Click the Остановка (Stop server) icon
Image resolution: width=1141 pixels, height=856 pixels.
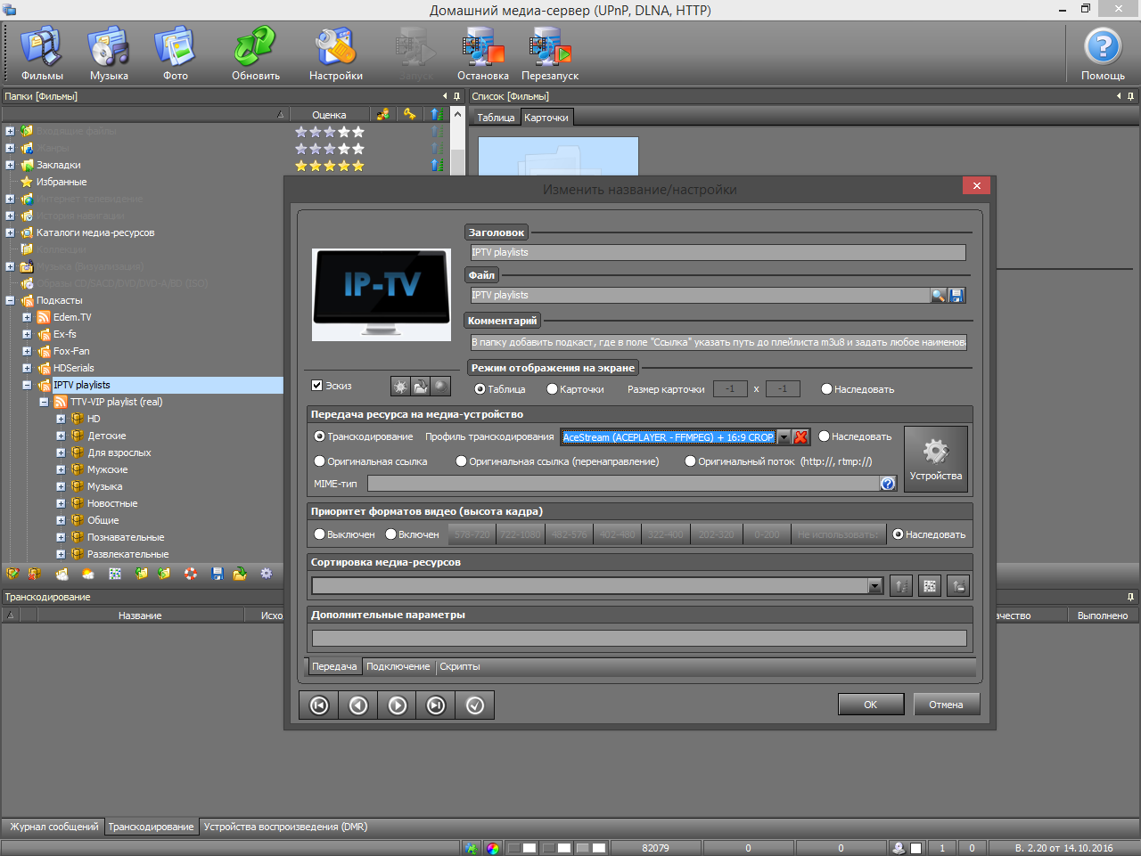click(x=482, y=53)
